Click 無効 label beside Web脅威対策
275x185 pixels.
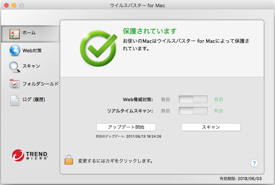166,100
